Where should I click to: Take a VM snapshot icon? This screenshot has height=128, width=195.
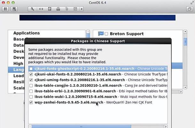point(14,9)
